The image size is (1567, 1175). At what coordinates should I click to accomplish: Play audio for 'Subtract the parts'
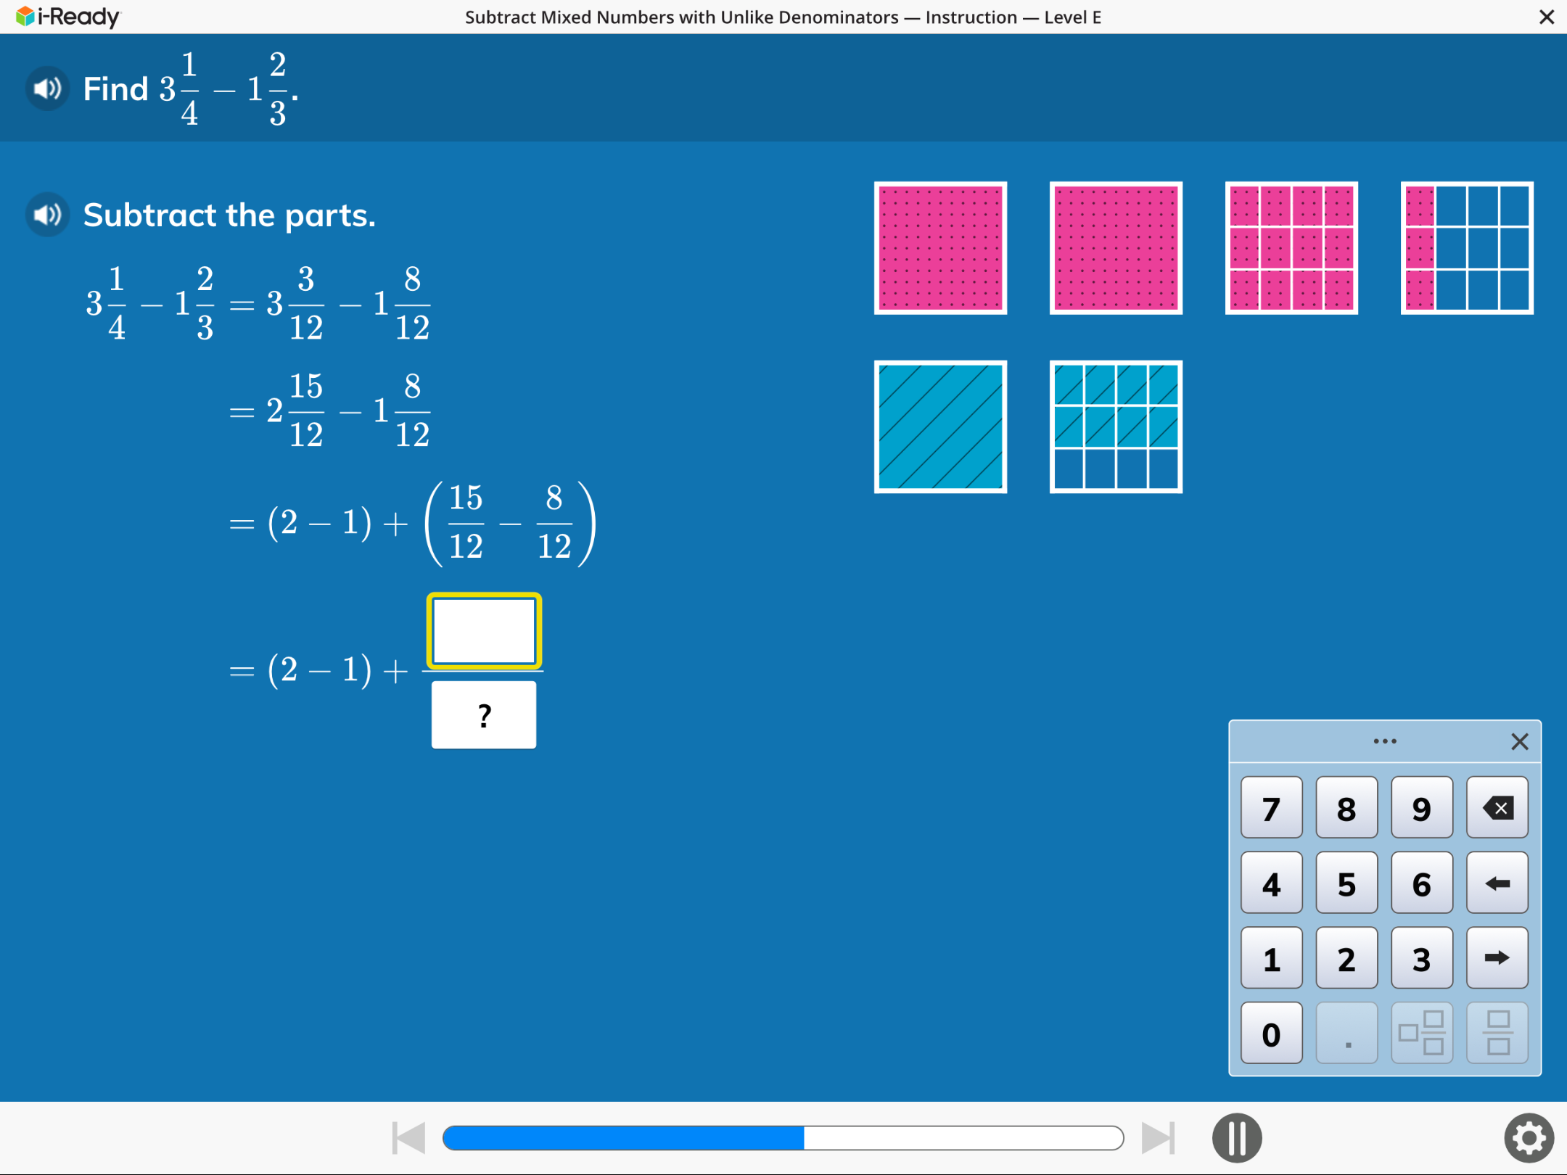[47, 215]
